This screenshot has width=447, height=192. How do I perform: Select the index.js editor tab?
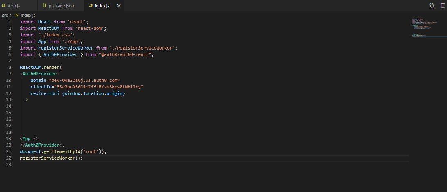pyautogui.click(x=103, y=6)
